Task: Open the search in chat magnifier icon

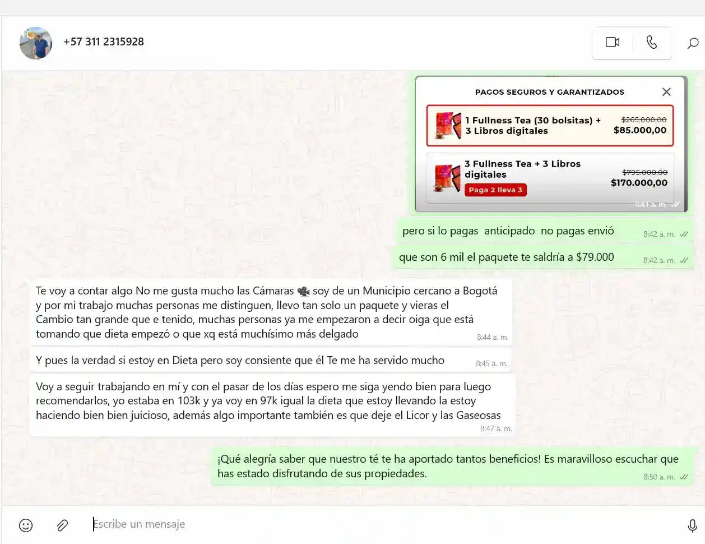Action: tap(693, 43)
